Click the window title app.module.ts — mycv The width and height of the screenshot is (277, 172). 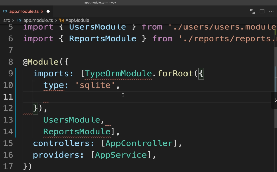(x=100, y=3)
